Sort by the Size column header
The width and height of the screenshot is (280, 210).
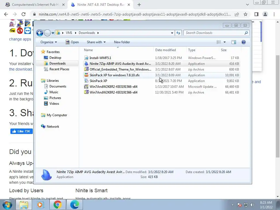click(230, 50)
